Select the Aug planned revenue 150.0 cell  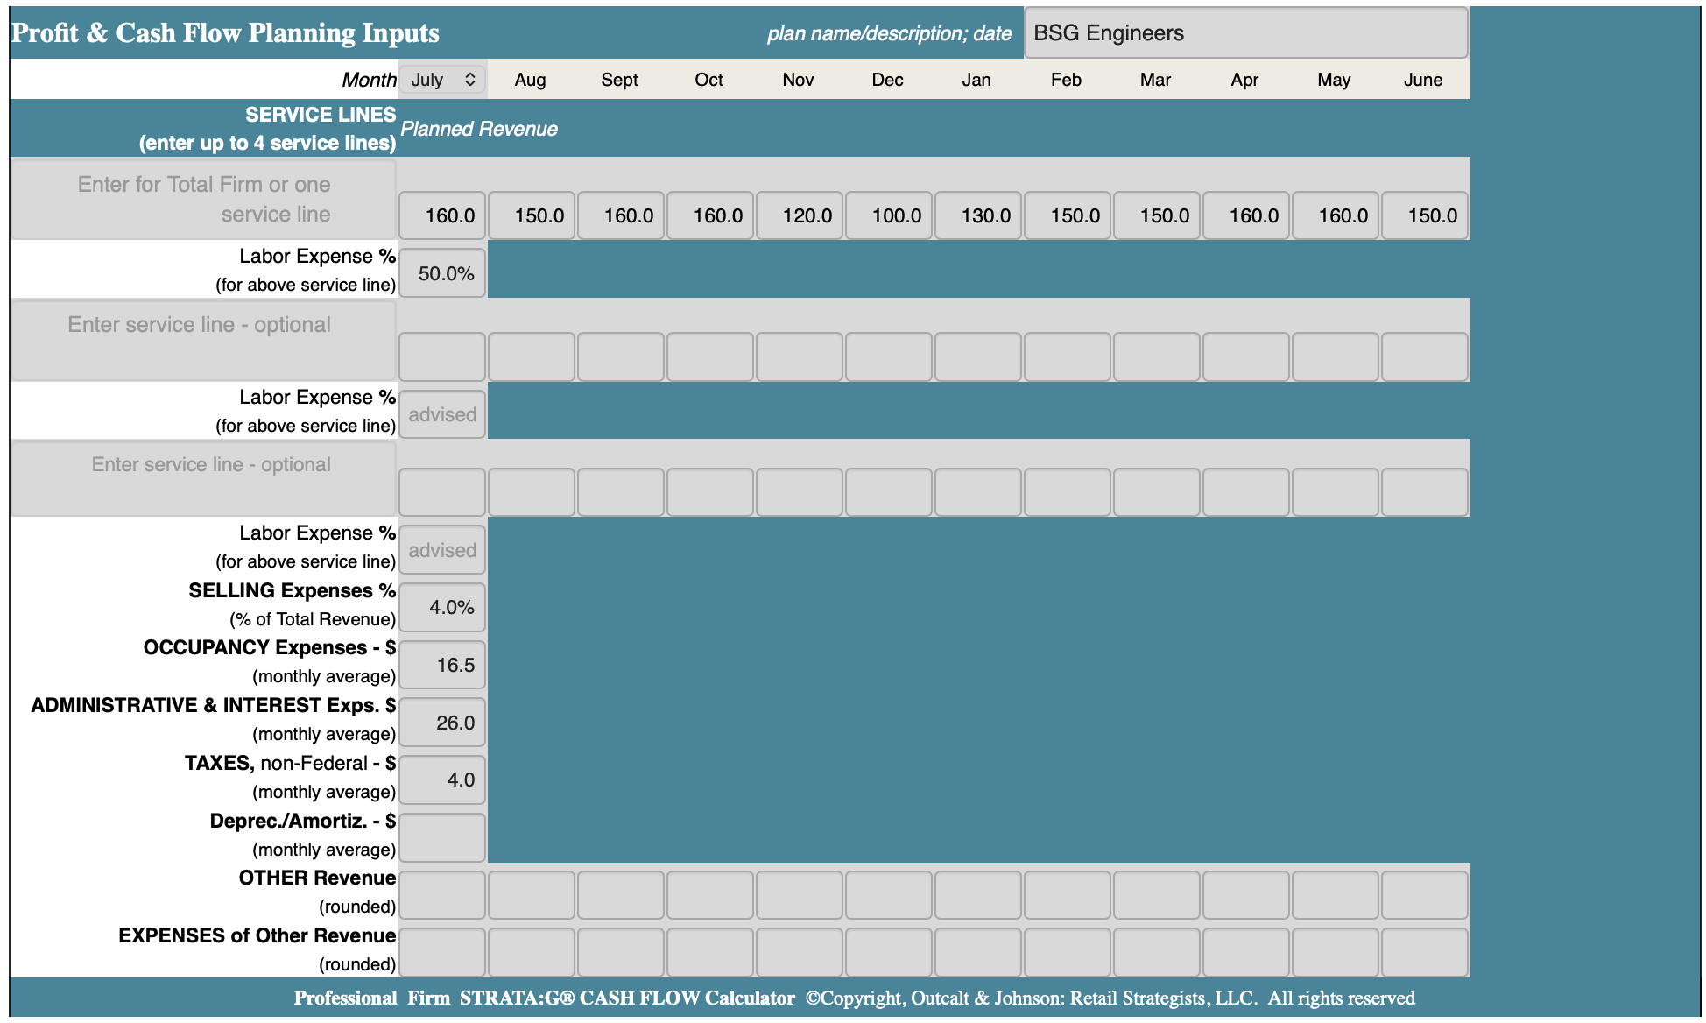click(x=532, y=215)
